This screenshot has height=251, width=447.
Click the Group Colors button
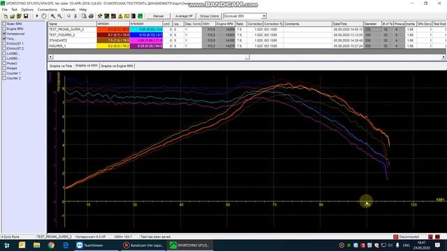tap(210, 16)
